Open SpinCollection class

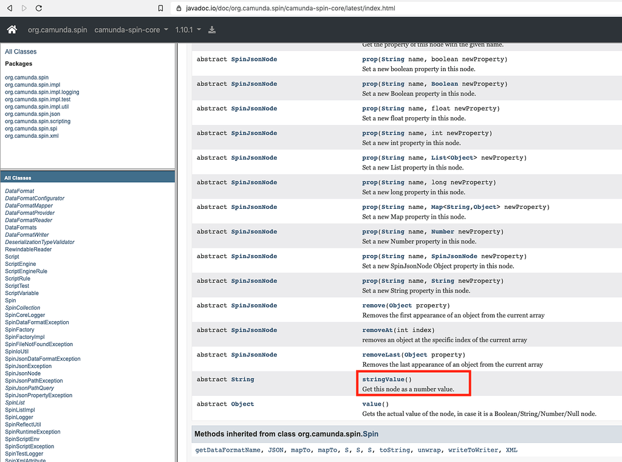point(22,308)
